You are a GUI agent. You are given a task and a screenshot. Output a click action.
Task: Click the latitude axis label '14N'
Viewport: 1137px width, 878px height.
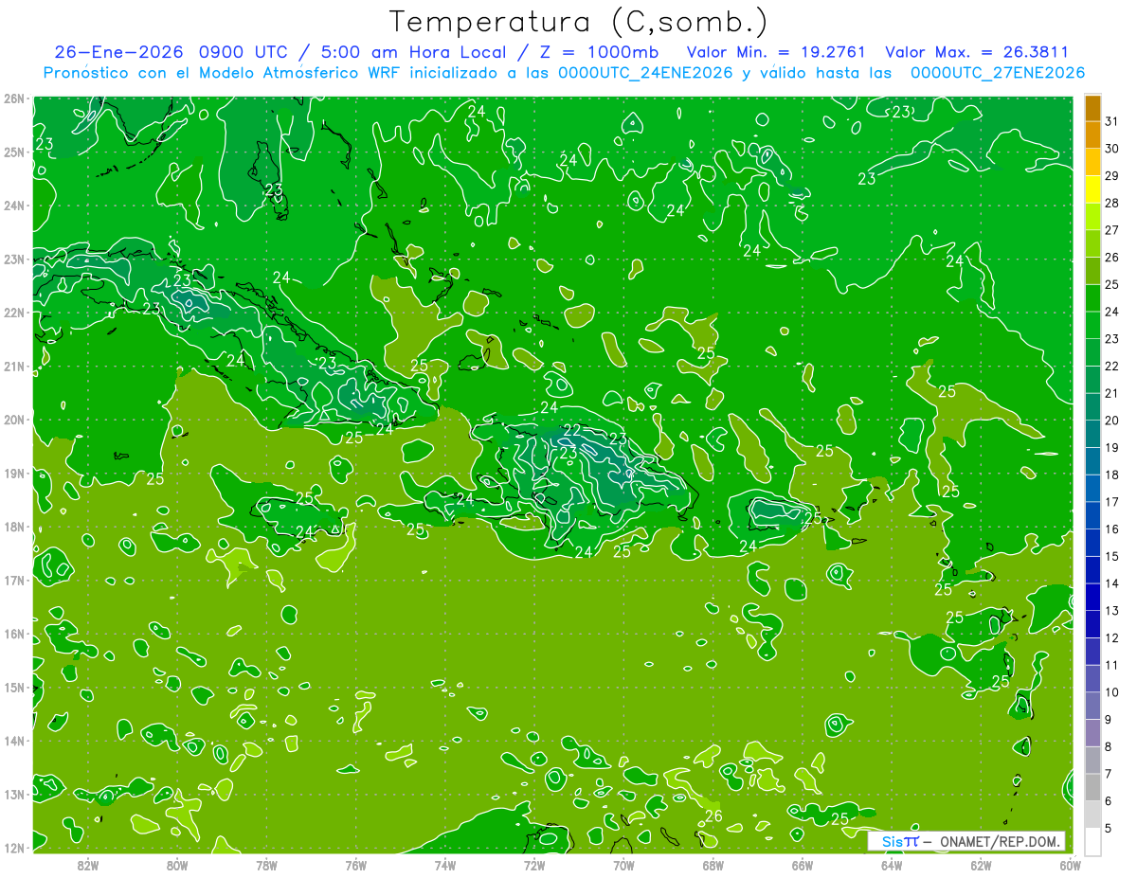point(14,741)
